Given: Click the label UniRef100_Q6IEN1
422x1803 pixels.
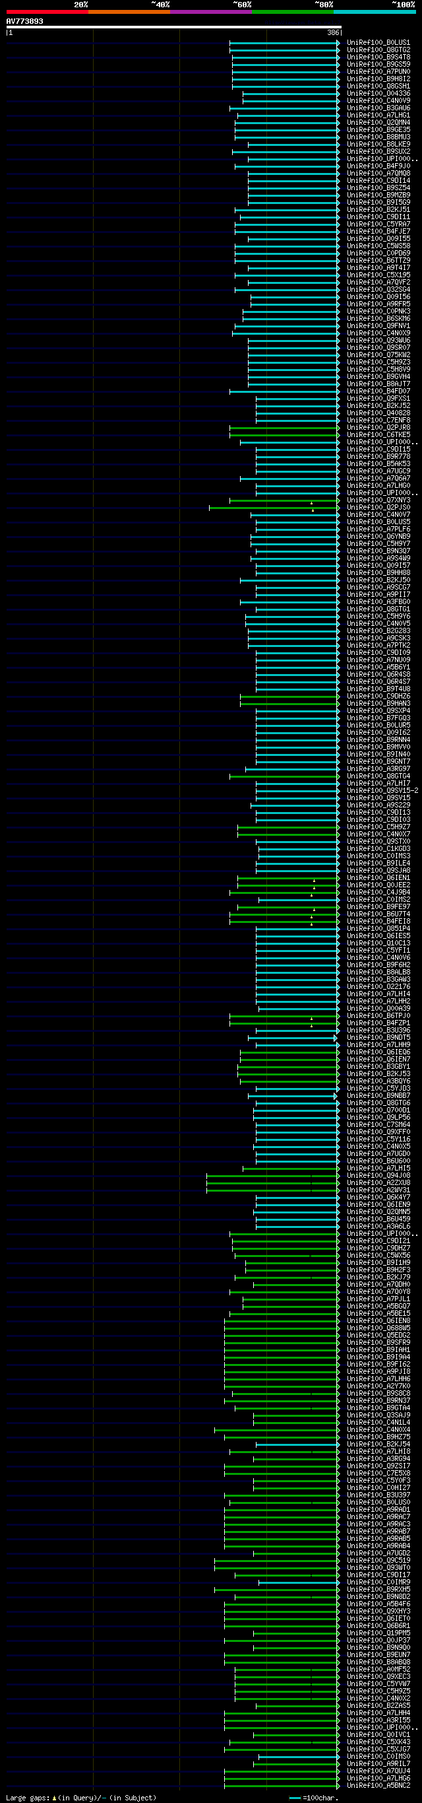Looking at the screenshot, I should click(378, 877).
